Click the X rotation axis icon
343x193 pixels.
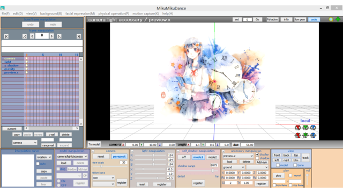click(298, 128)
